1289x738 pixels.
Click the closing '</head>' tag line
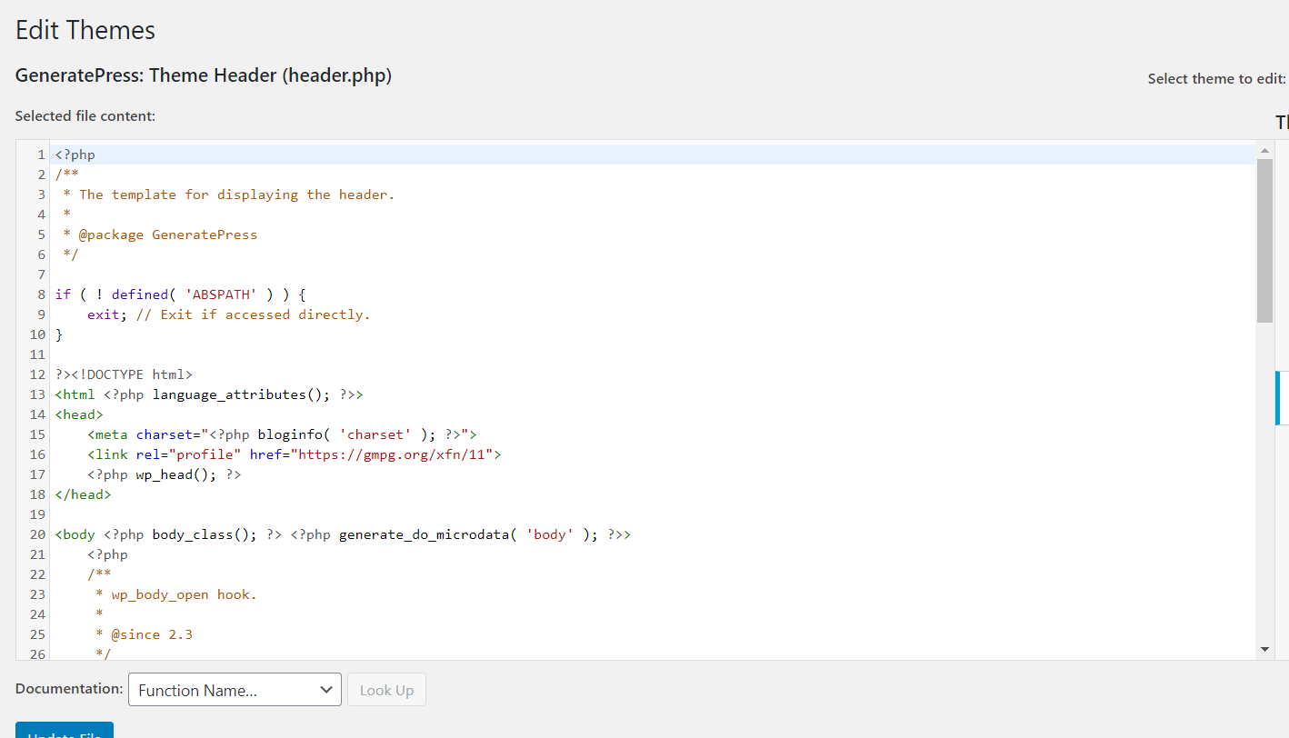83,494
